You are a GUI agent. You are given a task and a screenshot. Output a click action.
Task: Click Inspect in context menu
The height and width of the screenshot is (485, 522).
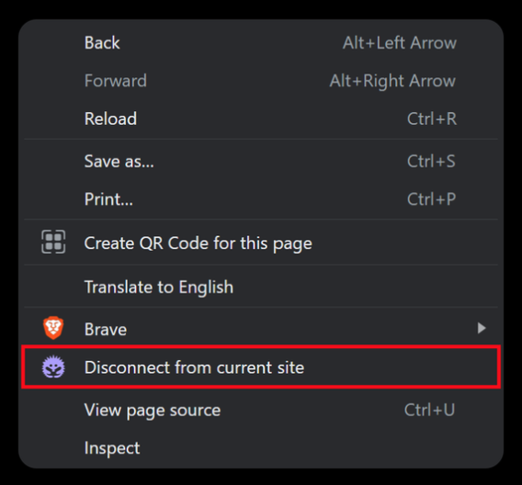261,447
